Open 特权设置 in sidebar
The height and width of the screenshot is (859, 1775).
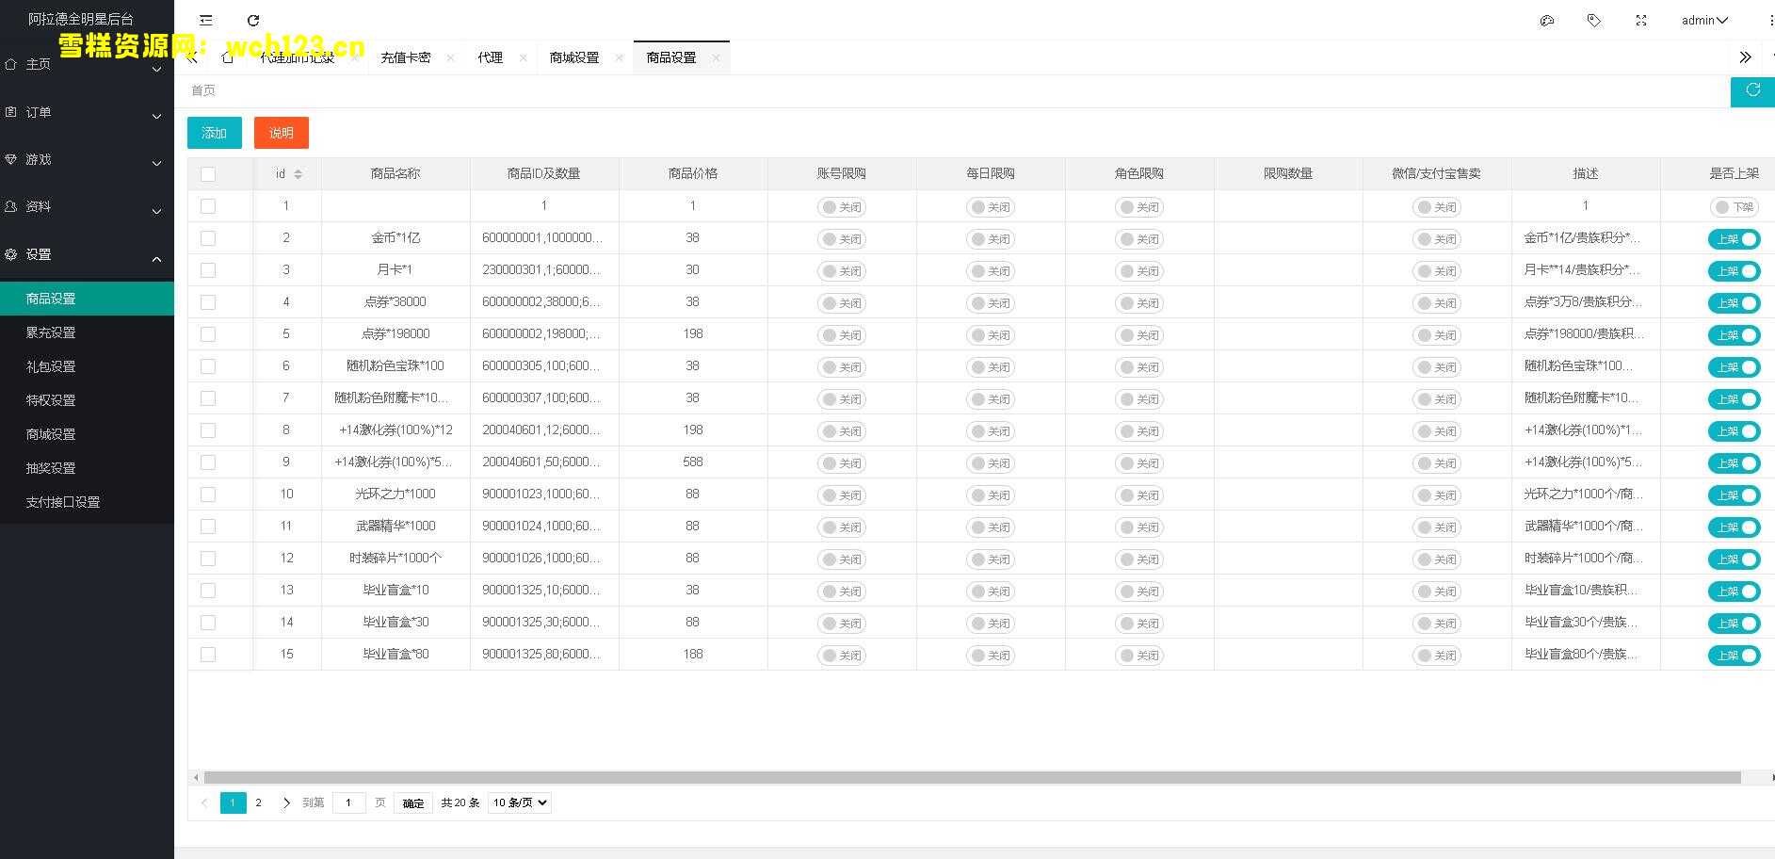[x=87, y=400]
